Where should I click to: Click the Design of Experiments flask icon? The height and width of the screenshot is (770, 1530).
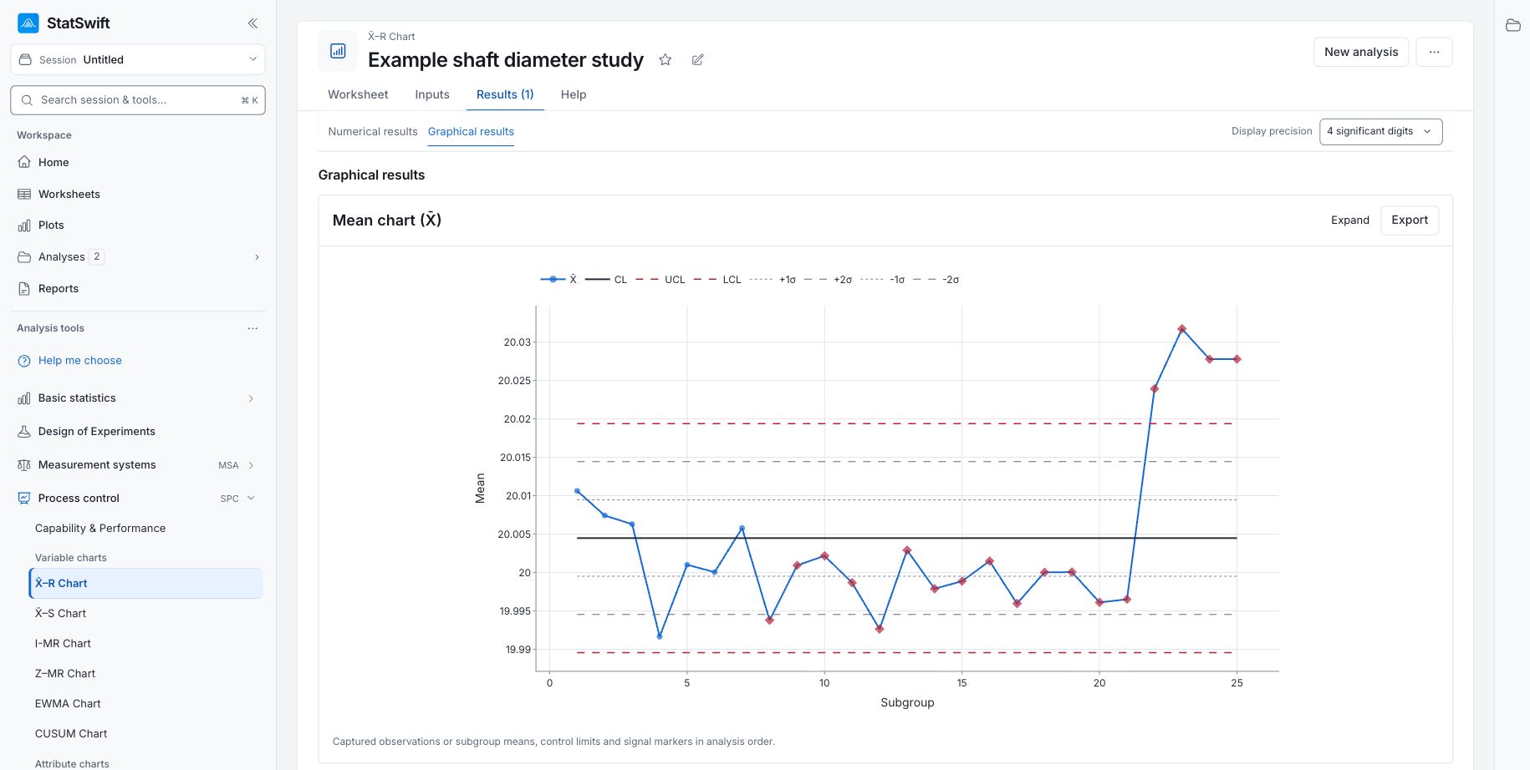[x=24, y=432]
